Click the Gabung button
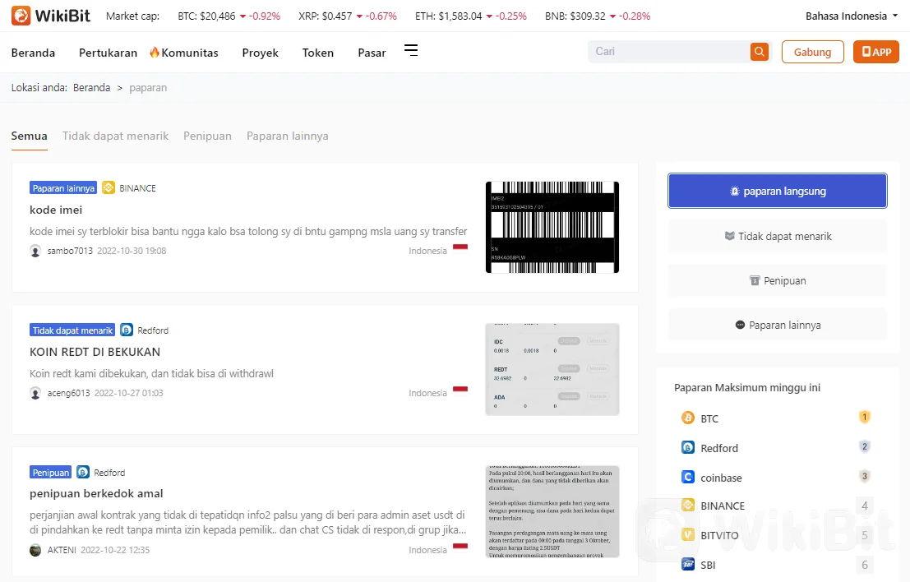The height and width of the screenshot is (582, 910). point(812,52)
